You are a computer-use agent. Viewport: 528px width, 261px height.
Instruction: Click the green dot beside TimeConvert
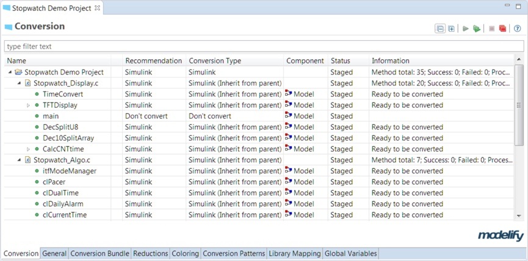(x=37, y=94)
